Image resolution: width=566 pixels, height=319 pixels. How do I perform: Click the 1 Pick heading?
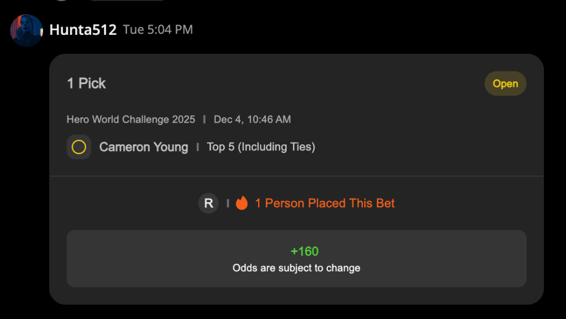click(86, 83)
